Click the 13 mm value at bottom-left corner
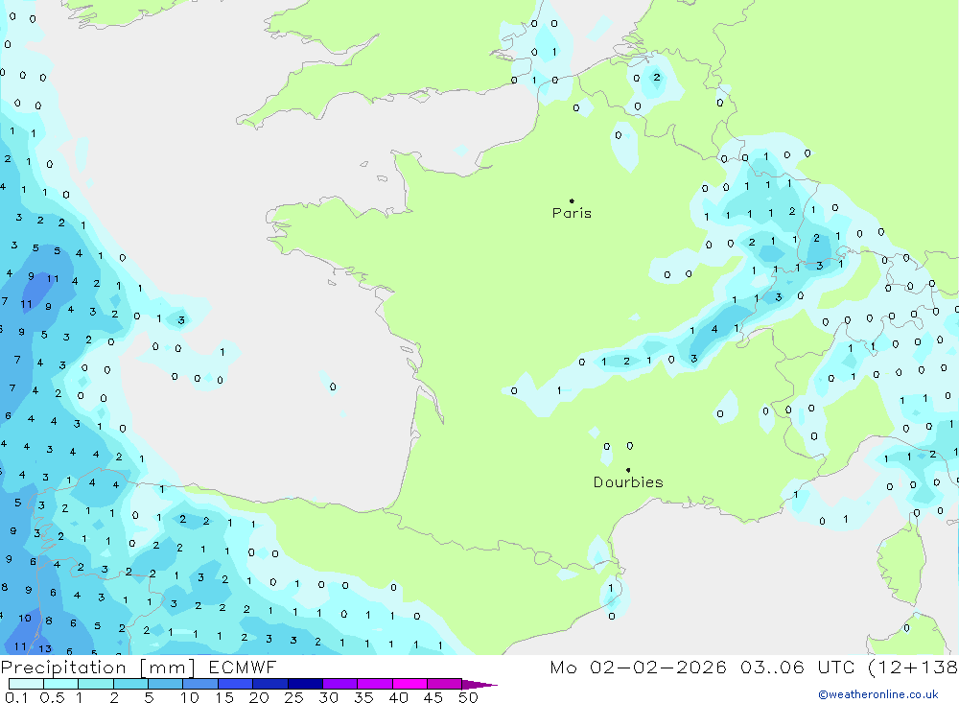The image size is (959, 703). [x=45, y=648]
